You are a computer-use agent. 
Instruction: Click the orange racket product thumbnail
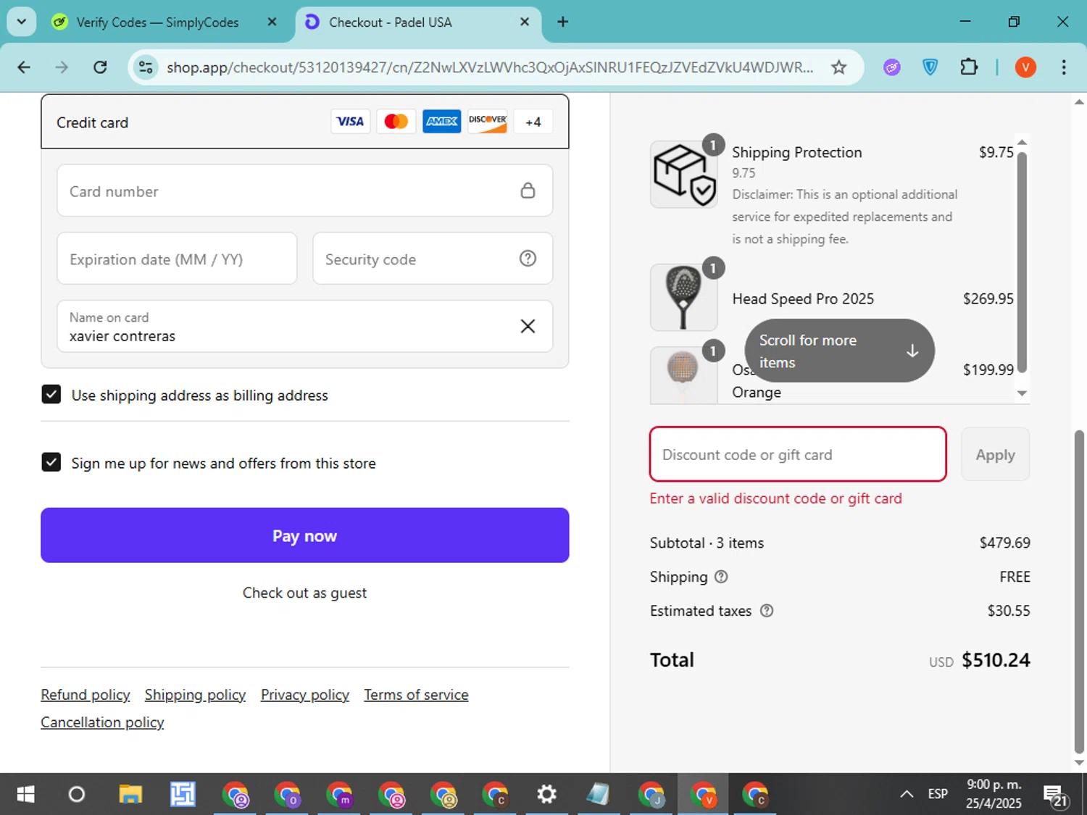683,375
